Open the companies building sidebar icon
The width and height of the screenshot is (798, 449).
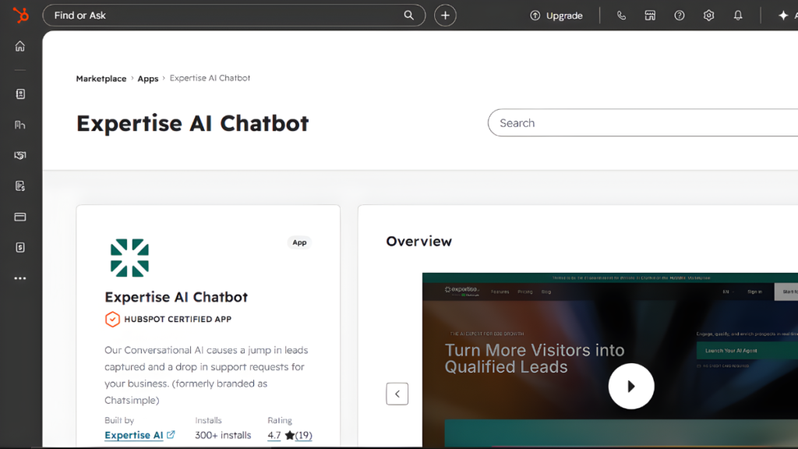[19, 125]
